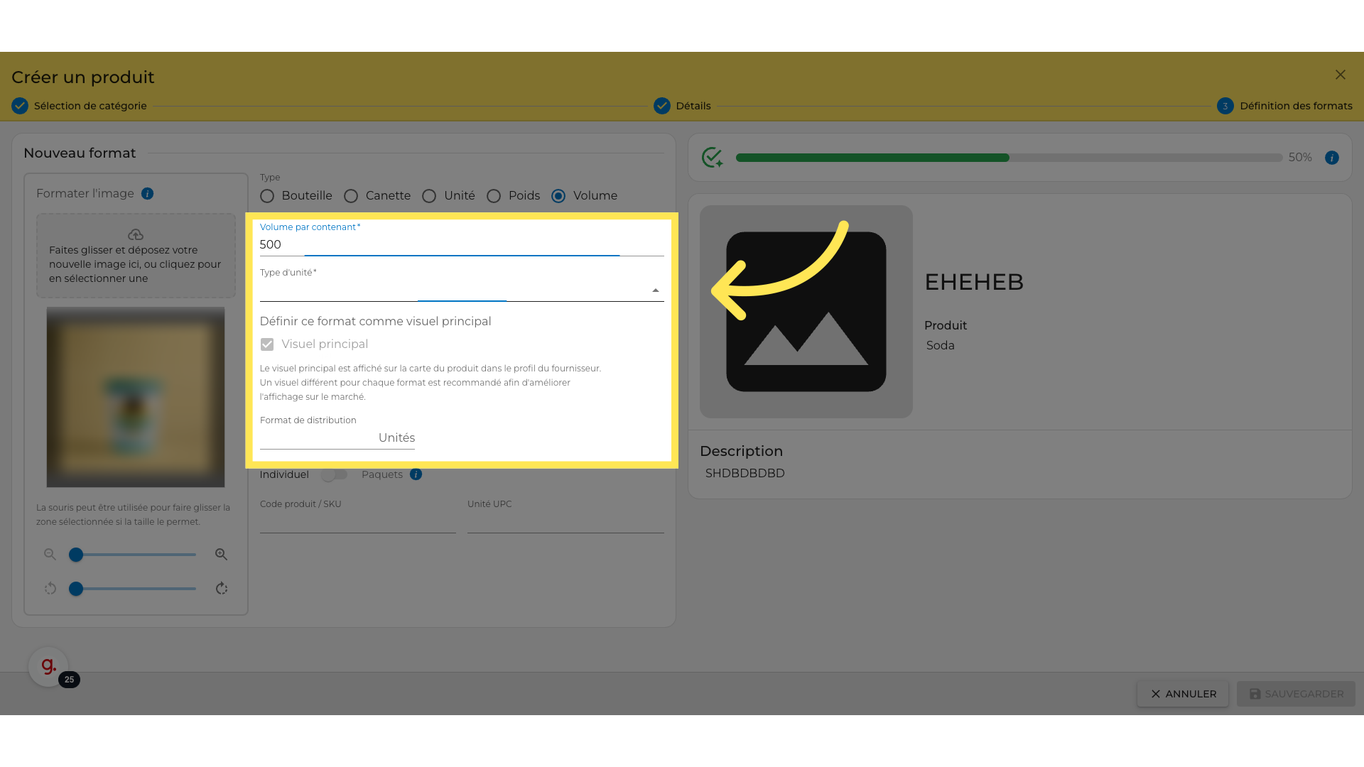The width and height of the screenshot is (1364, 767).
Task: Select the Canette type radio button
Action: [x=351, y=196]
